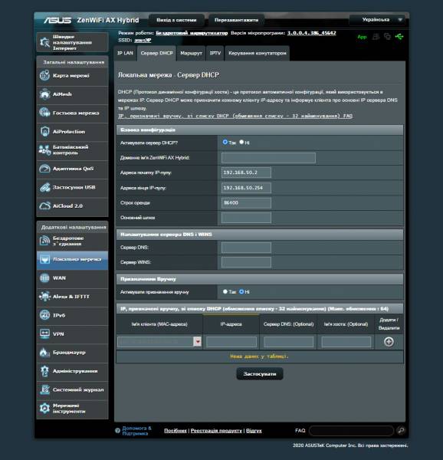Open Administration (Адміністрування) gear icon

coord(44,371)
